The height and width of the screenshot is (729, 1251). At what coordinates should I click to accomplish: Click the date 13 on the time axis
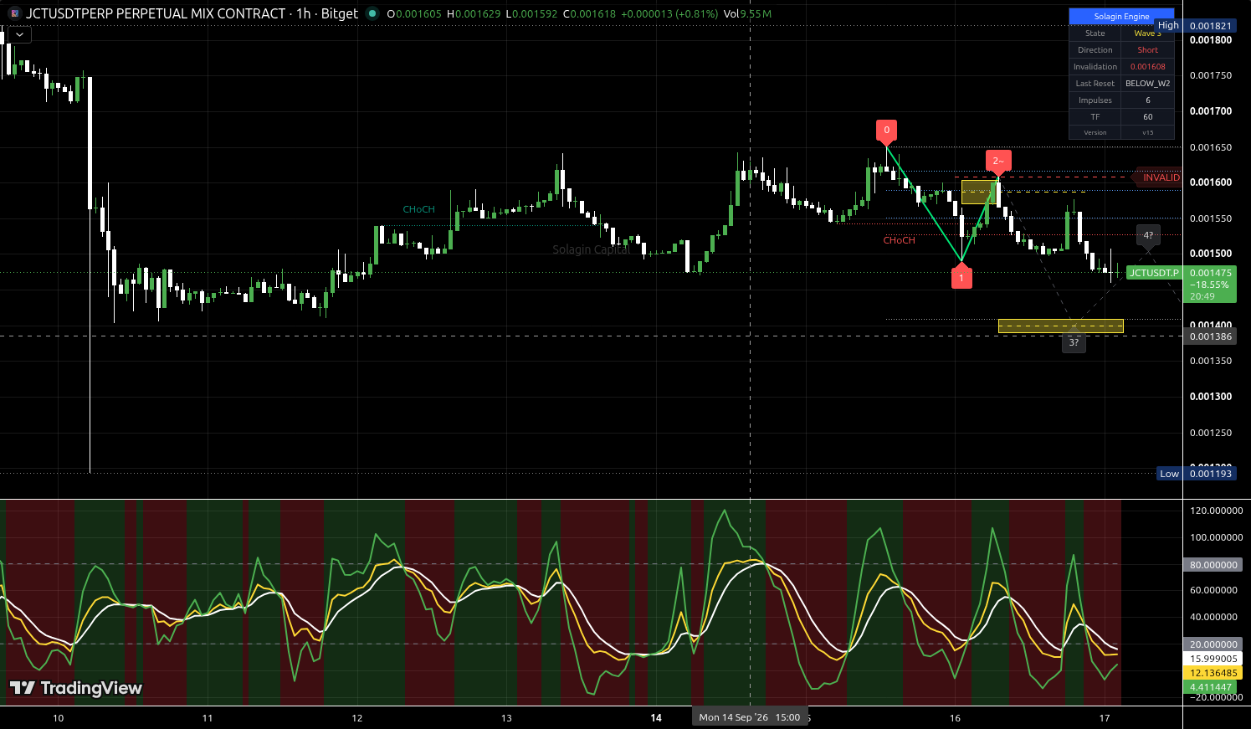point(506,718)
